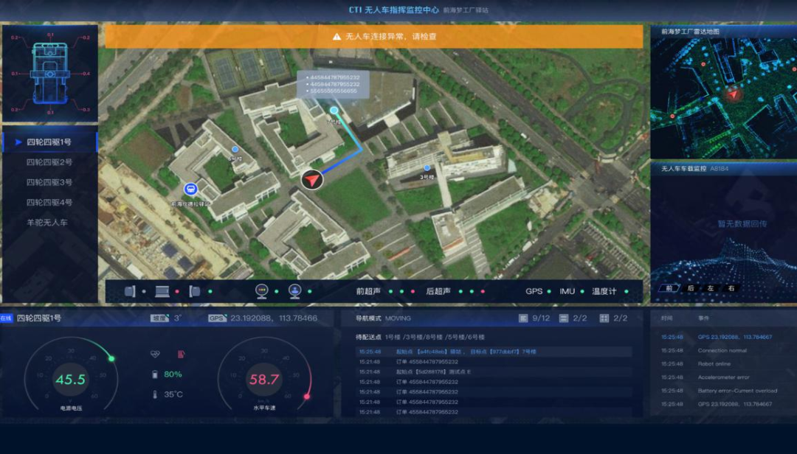The image size is (797, 454).
Task: Select 四轮四驱1号 in the vehicle list
Action: [x=49, y=142]
